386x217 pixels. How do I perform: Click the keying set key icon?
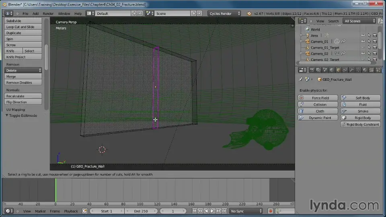(278, 211)
